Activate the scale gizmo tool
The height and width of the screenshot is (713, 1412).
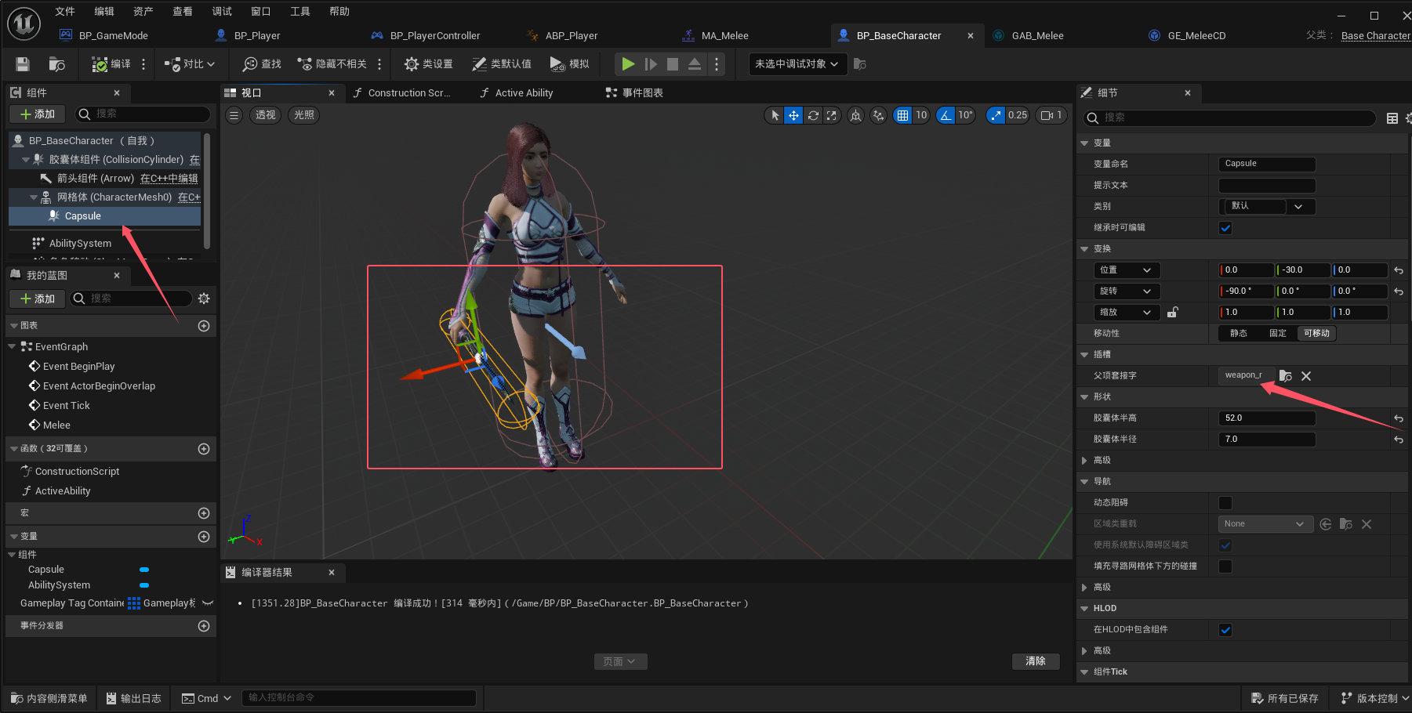coord(832,115)
